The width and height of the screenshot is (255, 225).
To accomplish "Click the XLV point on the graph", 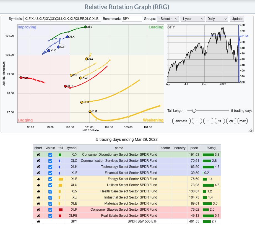I will point(80,78).
